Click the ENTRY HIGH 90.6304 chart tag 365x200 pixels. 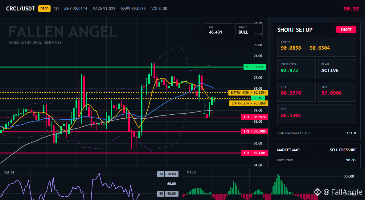(248, 92)
